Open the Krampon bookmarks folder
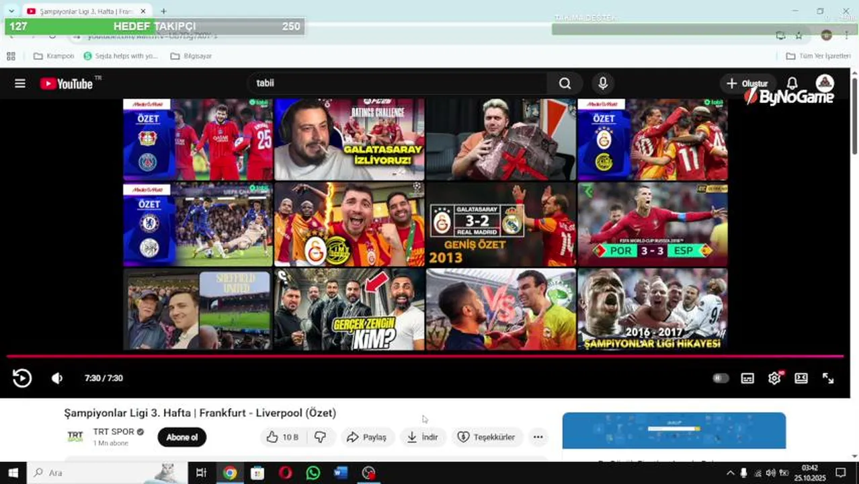 click(x=54, y=56)
